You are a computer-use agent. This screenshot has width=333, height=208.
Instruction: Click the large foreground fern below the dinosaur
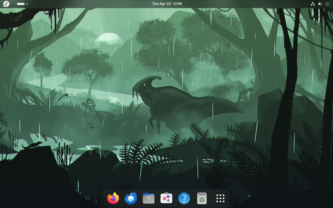pyautogui.click(x=142, y=154)
